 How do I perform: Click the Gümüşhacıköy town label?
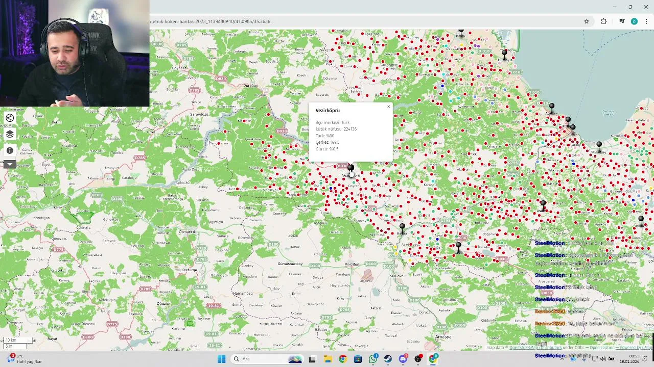[x=290, y=264]
